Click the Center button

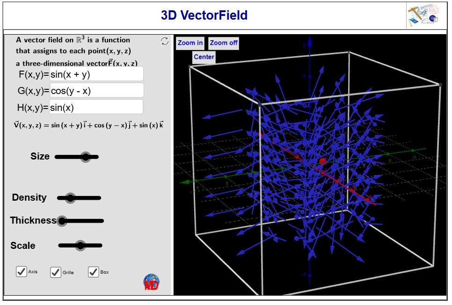pos(204,57)
